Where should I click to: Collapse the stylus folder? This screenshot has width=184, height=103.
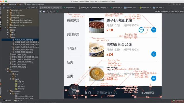click(x=10, y=79)
